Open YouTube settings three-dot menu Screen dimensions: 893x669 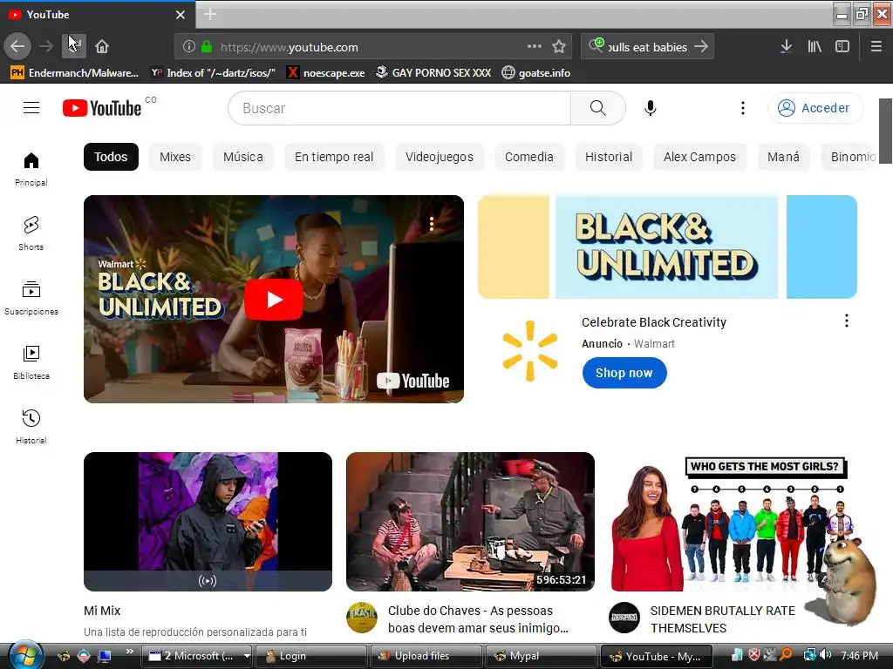click(x=743, y=108)
